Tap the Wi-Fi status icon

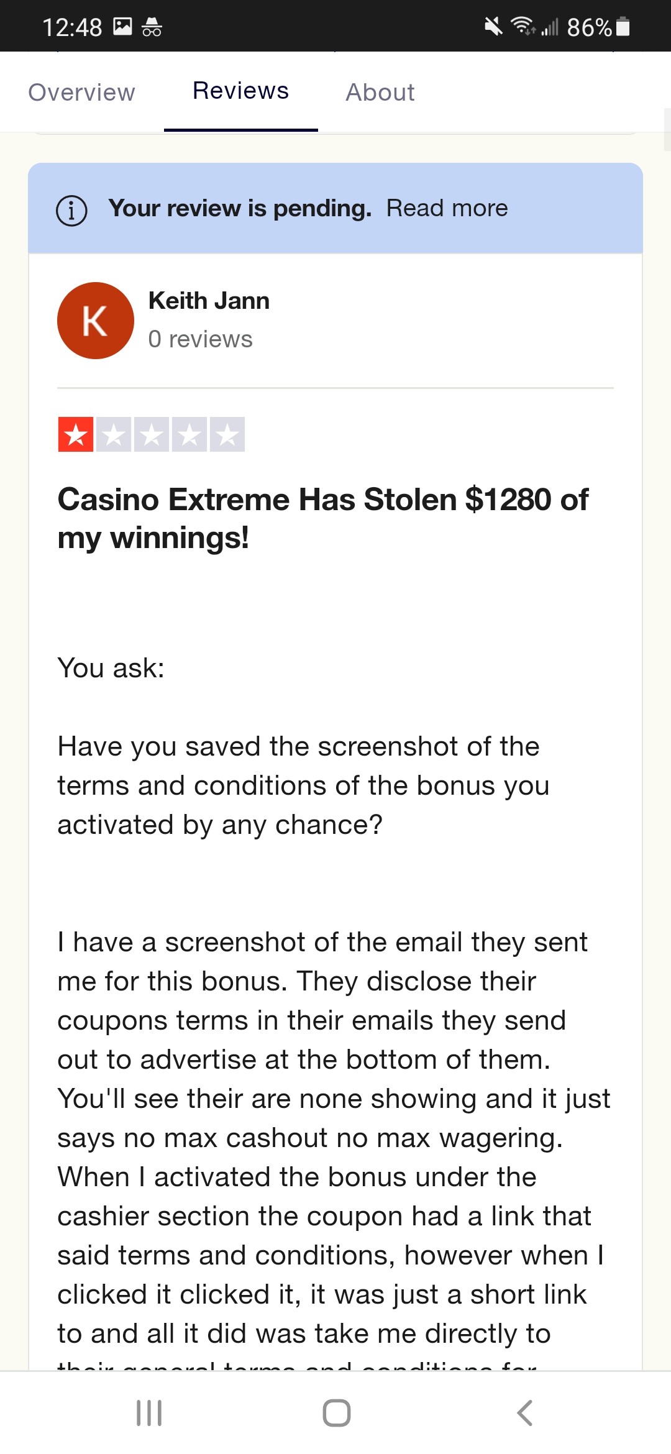(523, 26)
